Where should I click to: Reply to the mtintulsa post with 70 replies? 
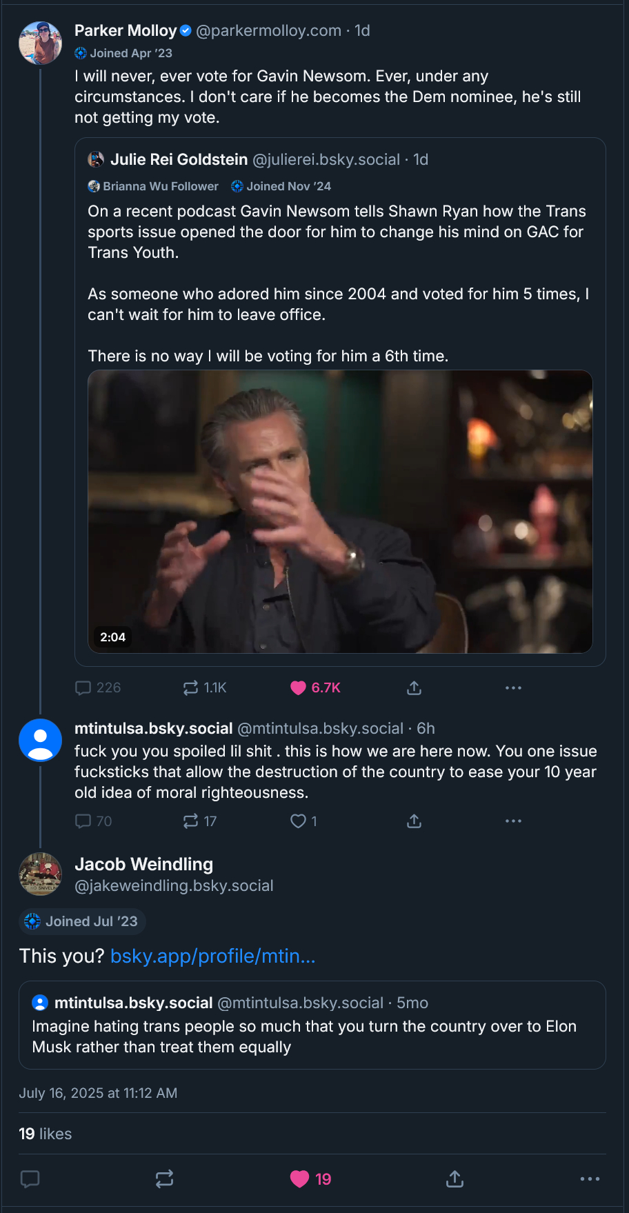83,821
